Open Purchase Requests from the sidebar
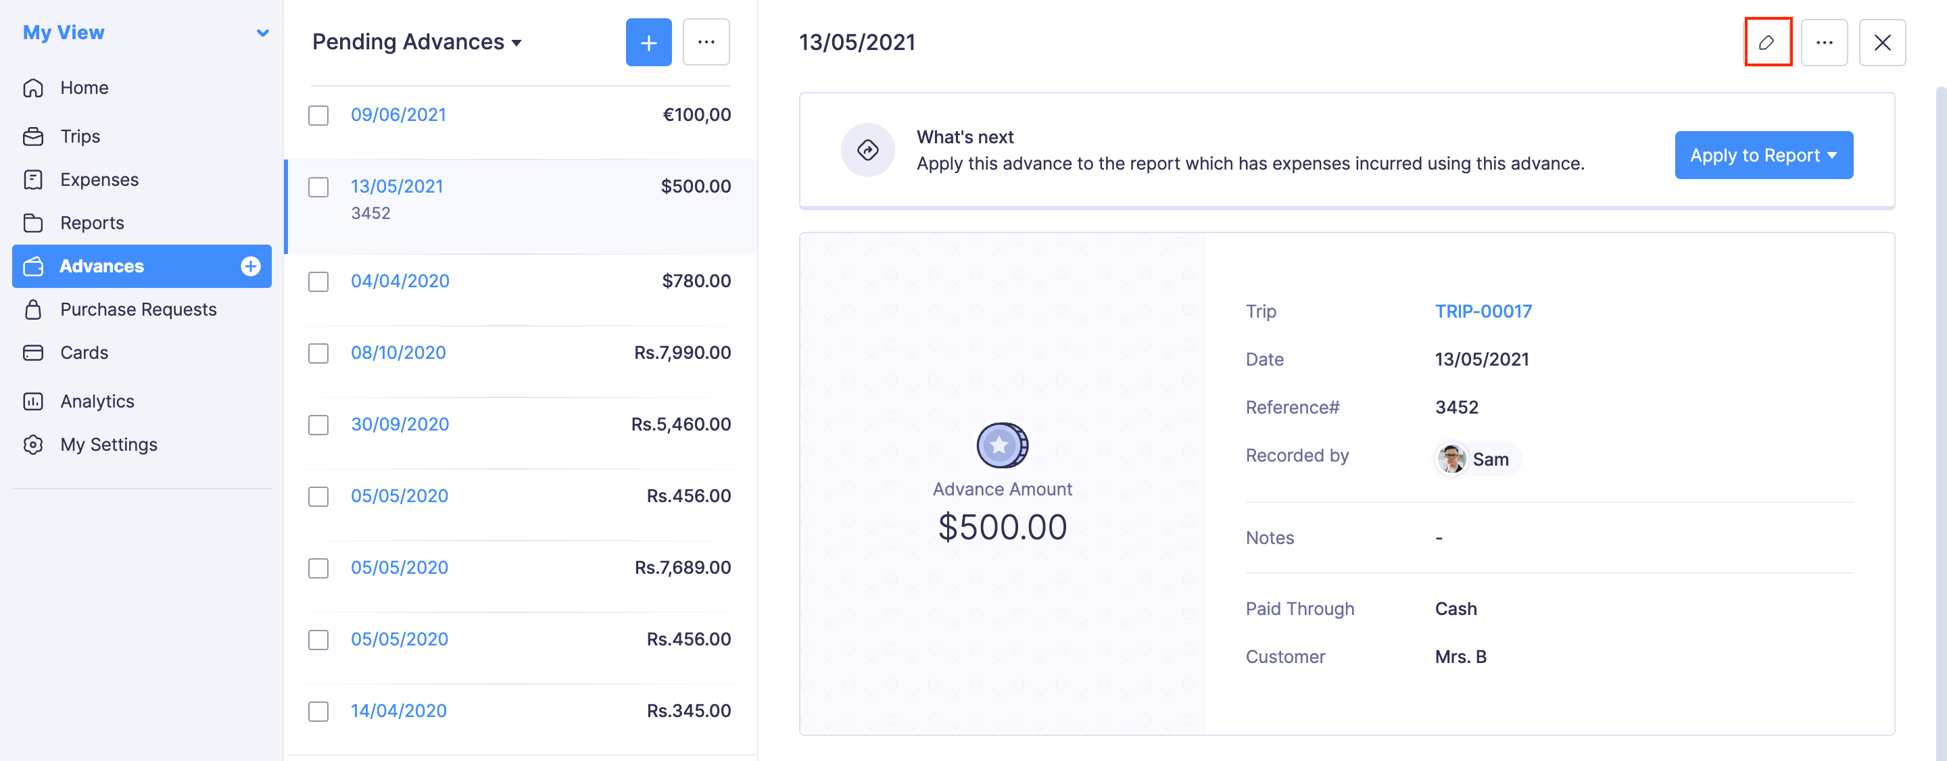 point(139,310)
